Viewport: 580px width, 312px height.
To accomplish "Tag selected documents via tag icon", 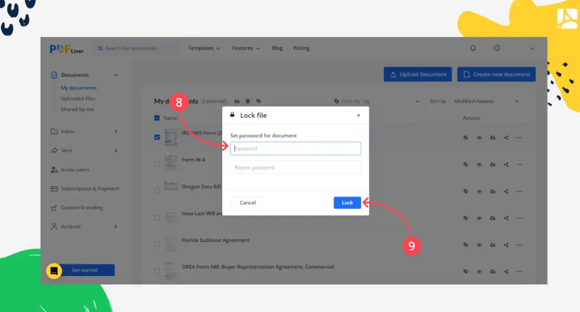I will [259, 101].
